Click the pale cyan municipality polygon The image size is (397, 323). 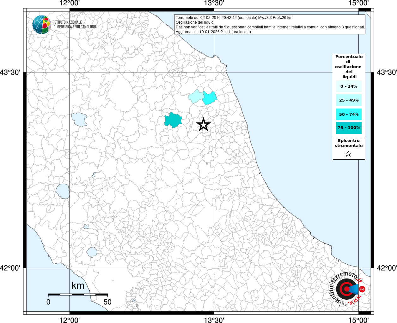click(196, 96)
